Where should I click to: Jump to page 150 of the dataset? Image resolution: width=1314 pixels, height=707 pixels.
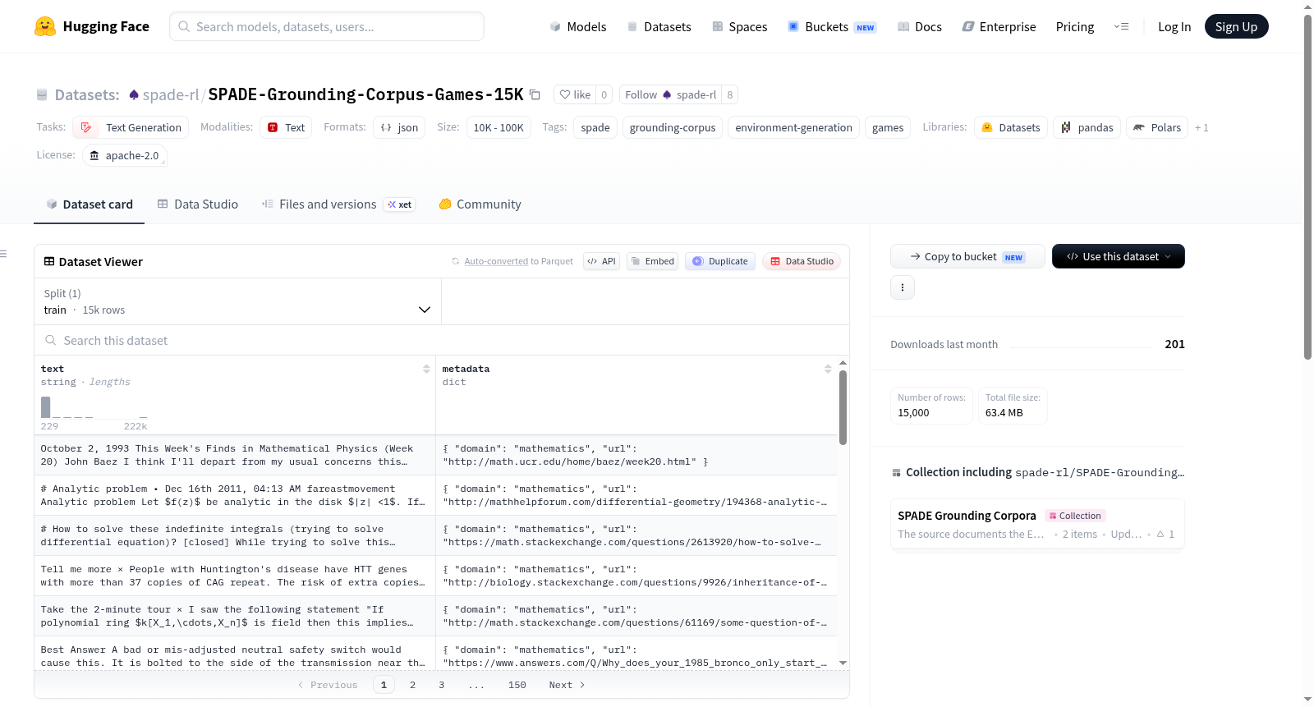517,685
